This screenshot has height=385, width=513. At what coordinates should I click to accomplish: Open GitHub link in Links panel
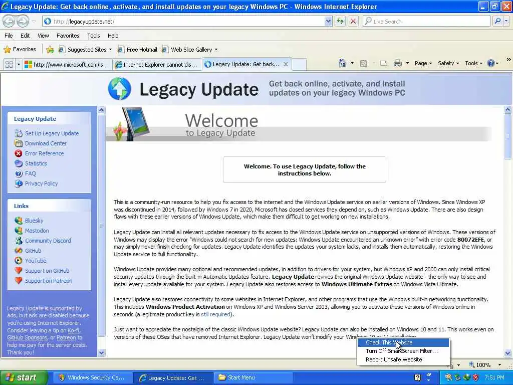[33, 251]
